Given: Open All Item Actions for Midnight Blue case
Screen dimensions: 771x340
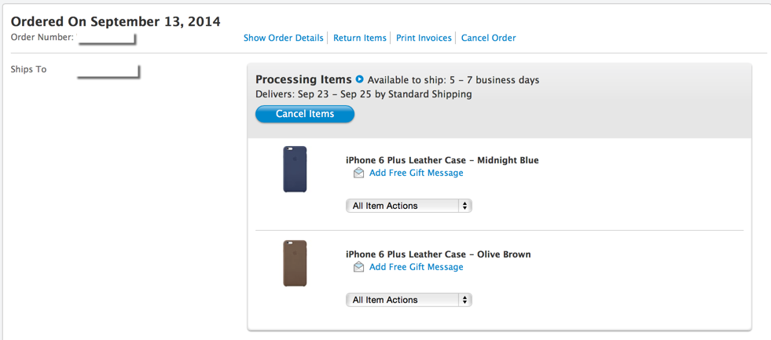Looking at the screenshot, I should pyautogui.click(x=409, y=206).
